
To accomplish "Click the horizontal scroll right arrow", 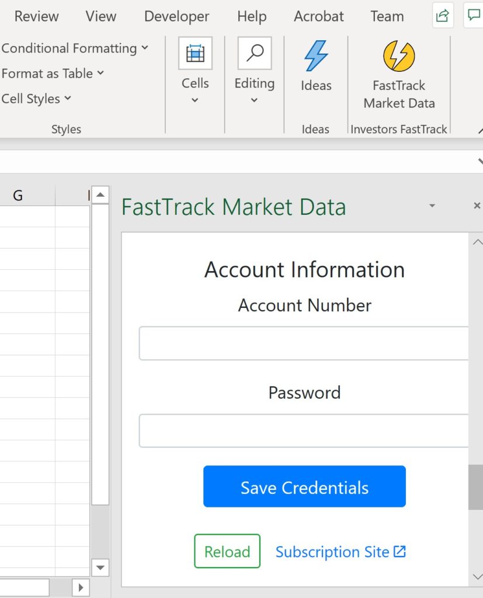I will pyautogui.click(x=81, y=587).
